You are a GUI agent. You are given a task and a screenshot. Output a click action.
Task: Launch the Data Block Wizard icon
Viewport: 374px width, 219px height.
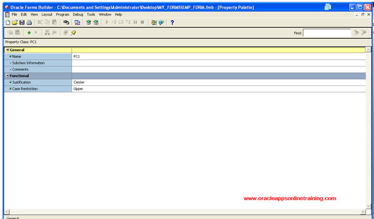click(154, 22)
